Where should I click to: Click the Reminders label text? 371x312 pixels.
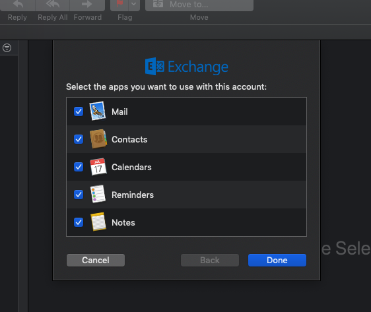[133, 195]
